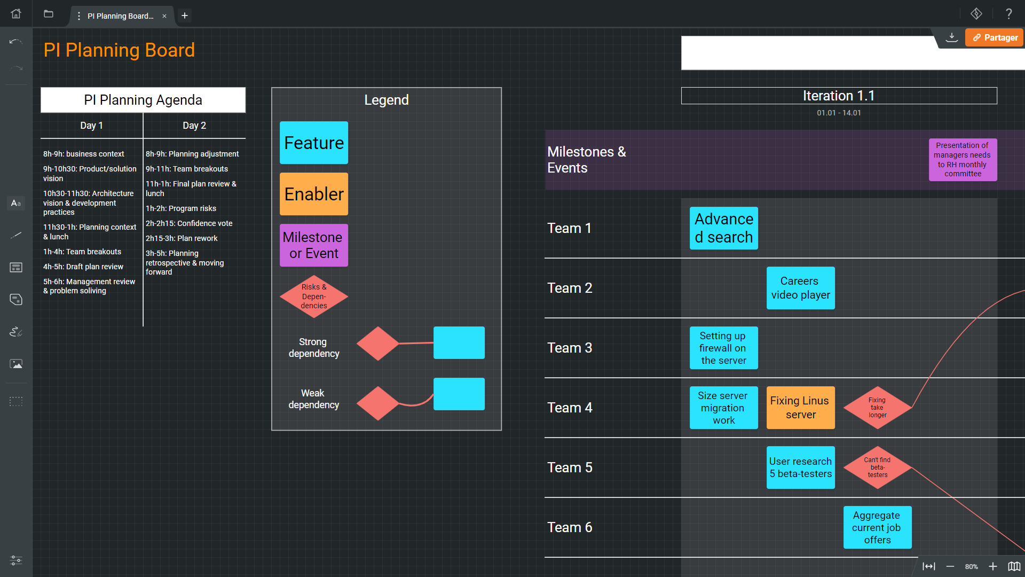Image resolution: width=1025 pixels, height=577 pixels.
Task: Add a new tab
Action: coord(185,15)
